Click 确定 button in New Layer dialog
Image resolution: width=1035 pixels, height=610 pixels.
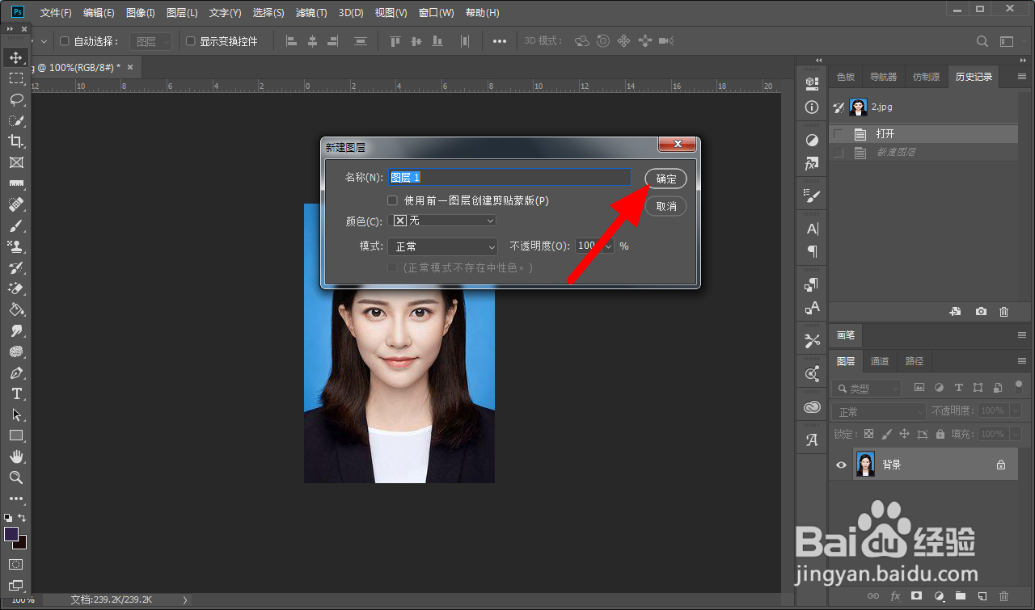tap(665, 179)
